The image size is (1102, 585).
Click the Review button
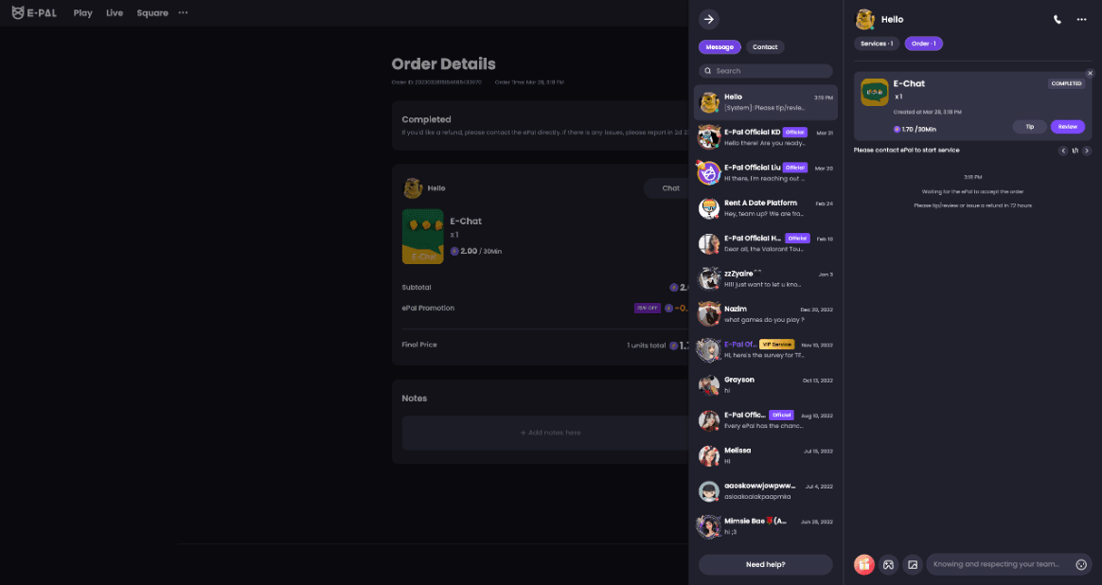pos(1068,127)
